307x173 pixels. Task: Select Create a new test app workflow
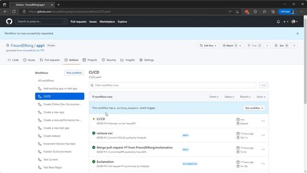(59, 128)
